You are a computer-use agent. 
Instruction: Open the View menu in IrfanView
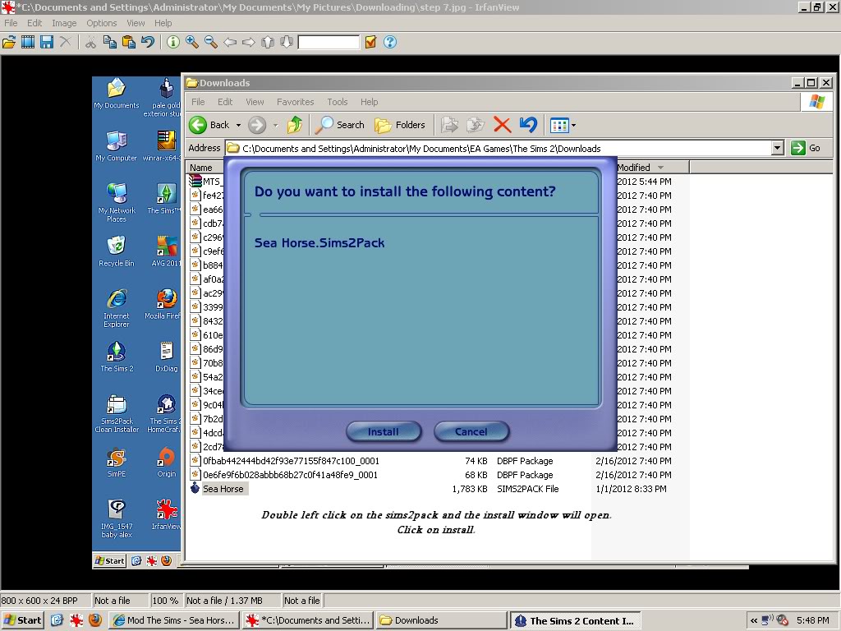(x=136, y=23)
